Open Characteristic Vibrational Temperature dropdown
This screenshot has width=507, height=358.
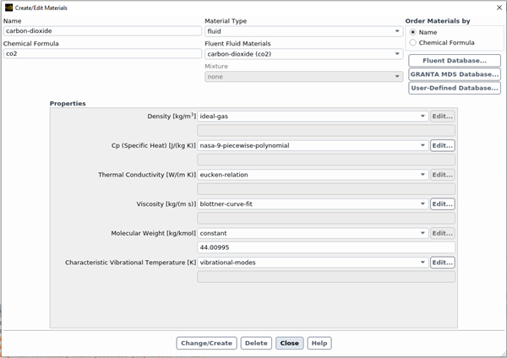313,263
